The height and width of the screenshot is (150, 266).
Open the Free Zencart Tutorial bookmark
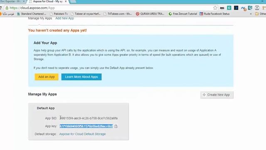point(183,14)
